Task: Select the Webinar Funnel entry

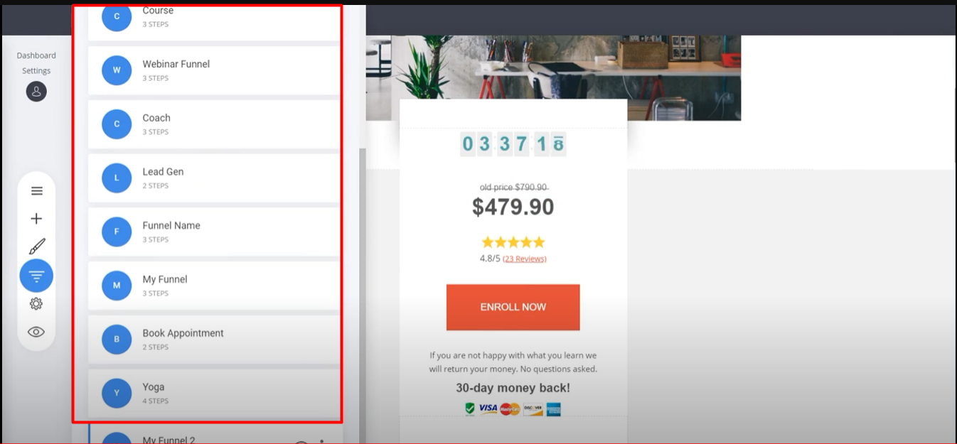Action: tap(214, 70)
